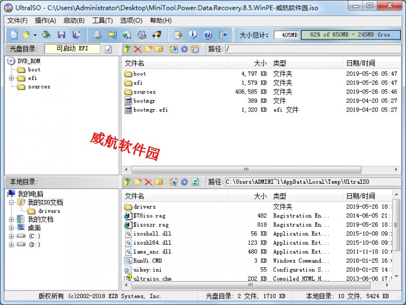Sort local files by 文件名 column header
The width and height of the screenshot is (406, 305).
175,196
